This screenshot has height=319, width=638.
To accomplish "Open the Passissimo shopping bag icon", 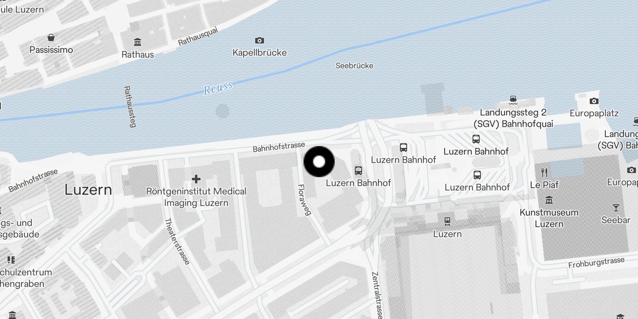I will coord(51,37).
